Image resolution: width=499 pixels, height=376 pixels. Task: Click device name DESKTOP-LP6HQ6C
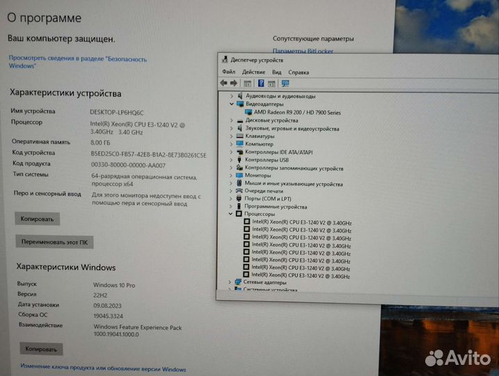pos(117,112)
